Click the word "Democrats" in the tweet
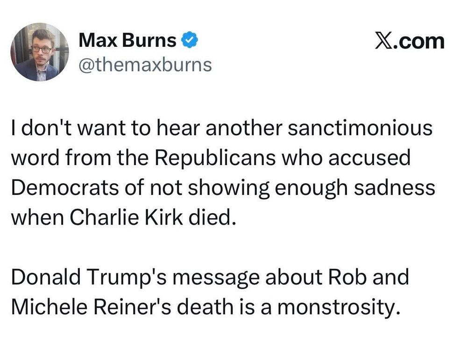 point(65,188)
